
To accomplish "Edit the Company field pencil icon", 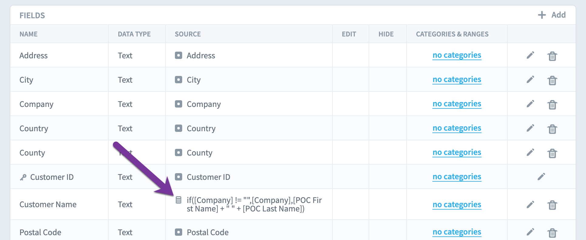I will coord(530,104).
